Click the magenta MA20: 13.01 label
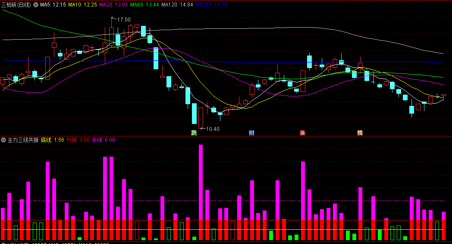Image resolution: width=452 pixels, height=244 pixels. tap(113, 5)
